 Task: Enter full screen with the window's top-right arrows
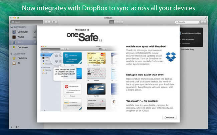point(206,18)
